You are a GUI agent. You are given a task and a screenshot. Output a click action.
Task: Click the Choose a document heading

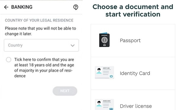133,10
